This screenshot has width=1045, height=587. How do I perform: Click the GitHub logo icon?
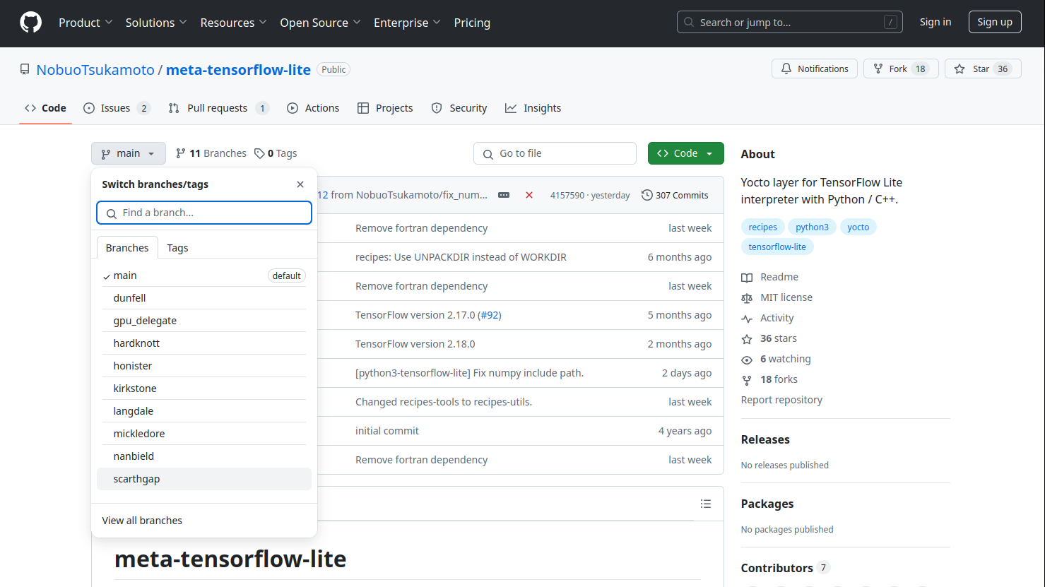(x=30, y=23)
